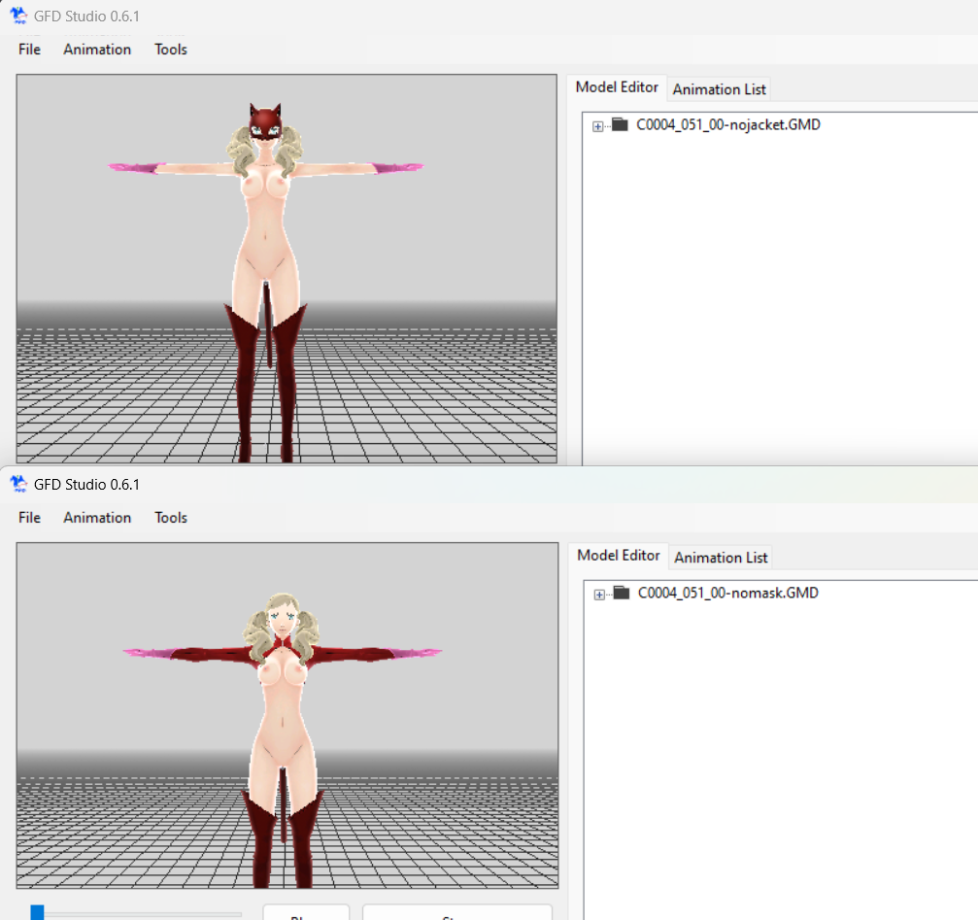Click the 3D model viewport in the lower window
This screenshot has width=978, height=920.
[287, 715]
